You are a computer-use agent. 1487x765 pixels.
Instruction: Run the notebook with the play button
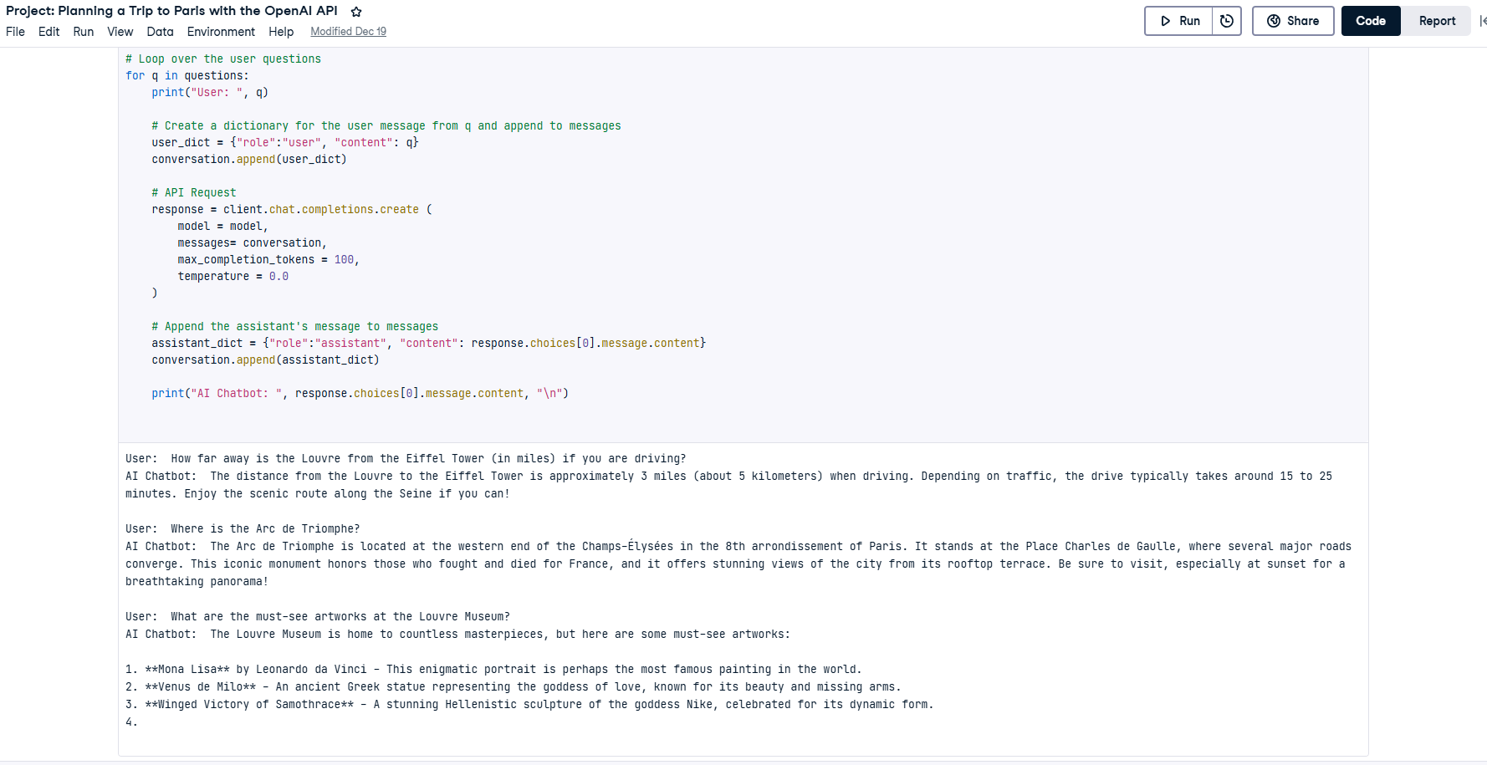(1179, 21)
